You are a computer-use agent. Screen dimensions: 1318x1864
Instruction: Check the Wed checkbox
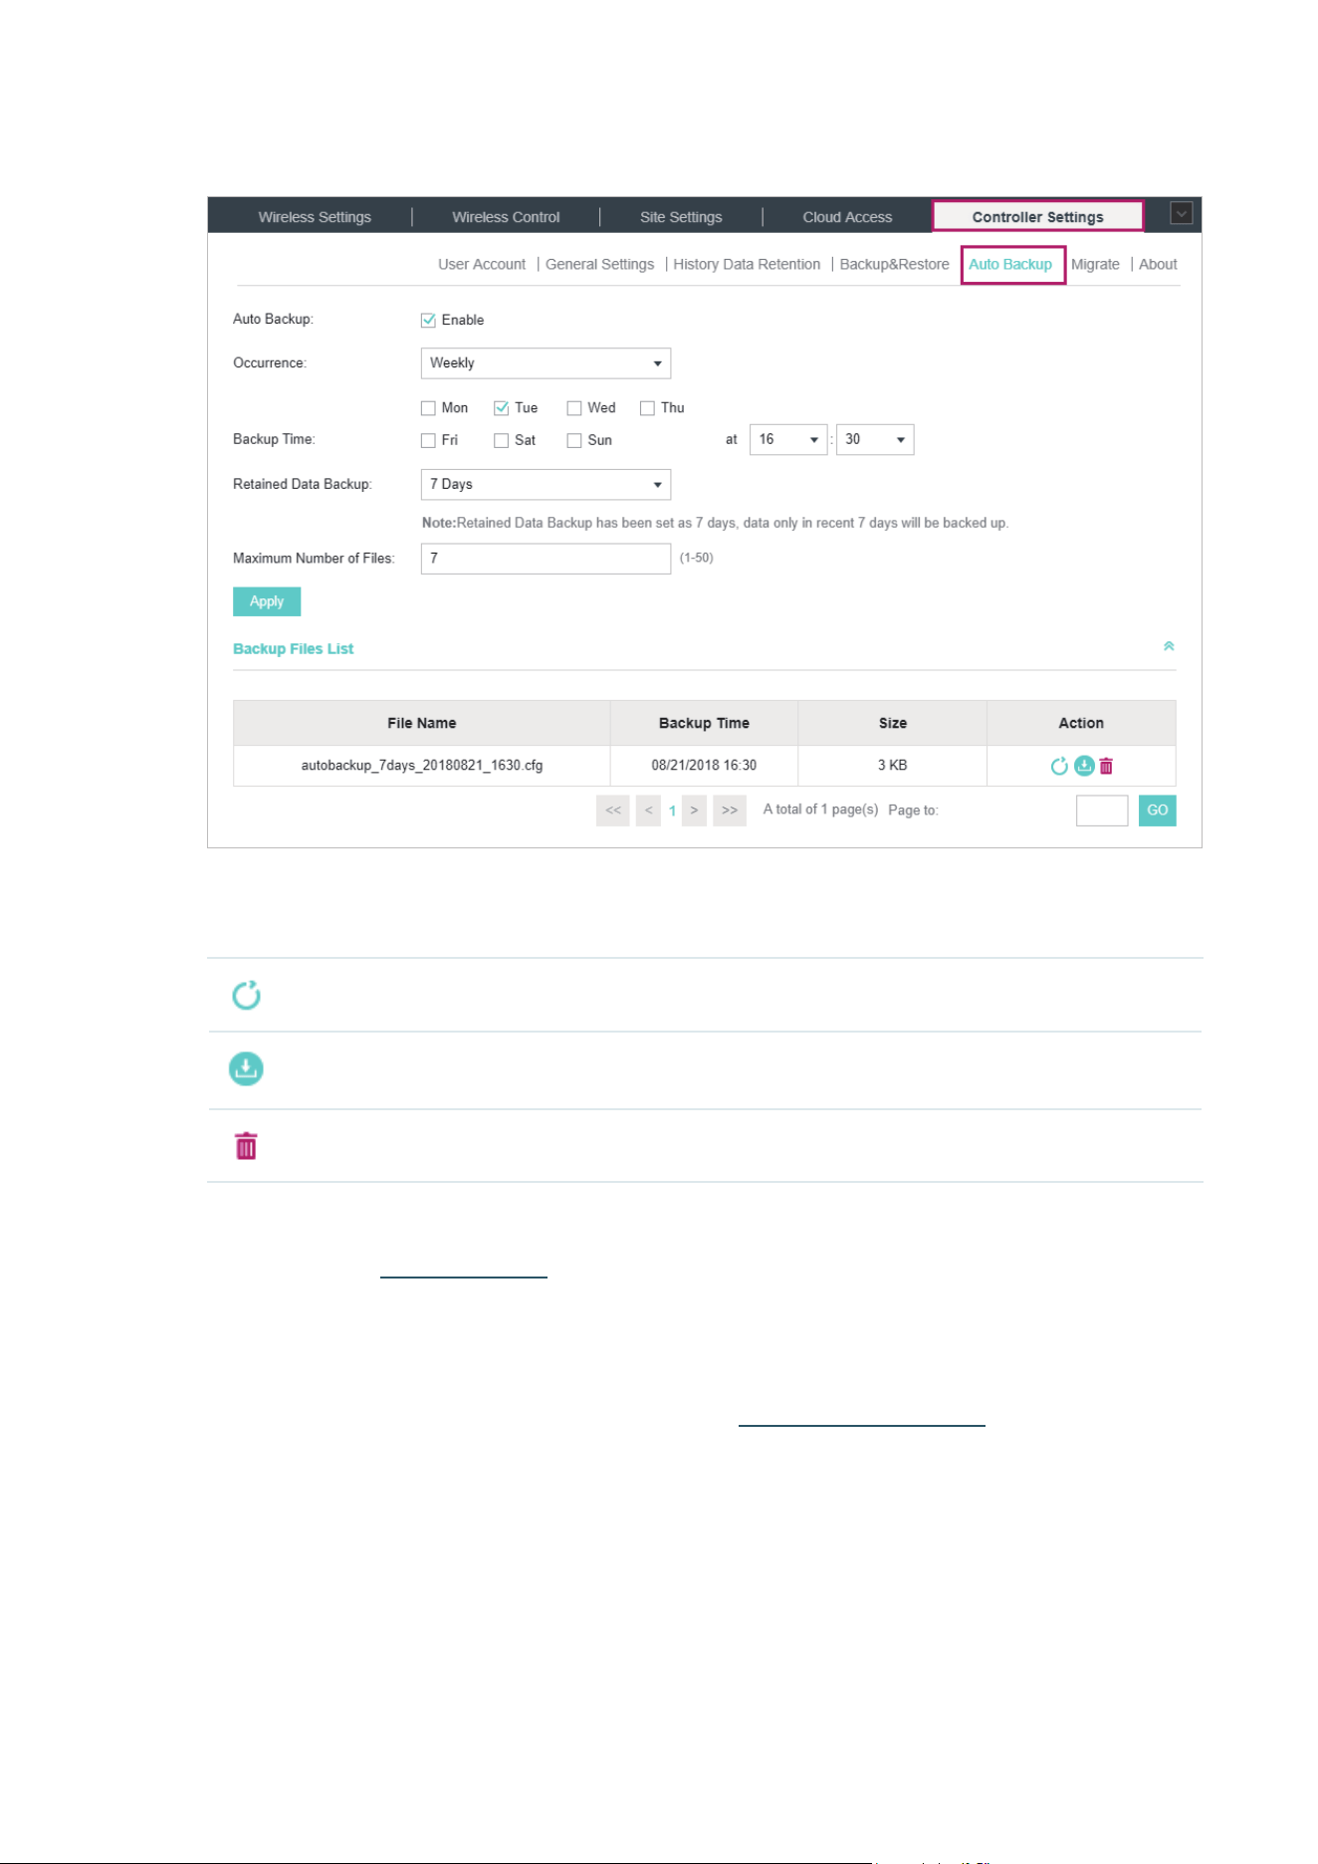point(574,408)
